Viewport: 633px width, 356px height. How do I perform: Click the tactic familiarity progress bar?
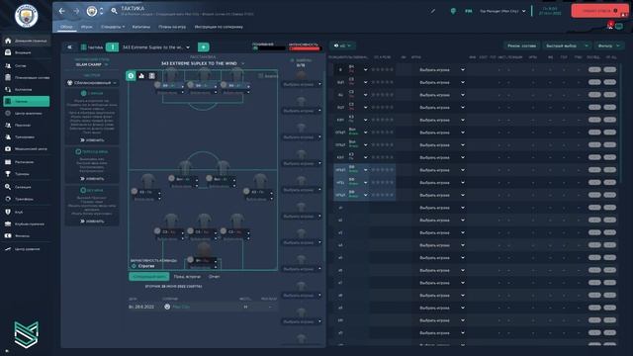coord(269,48)
